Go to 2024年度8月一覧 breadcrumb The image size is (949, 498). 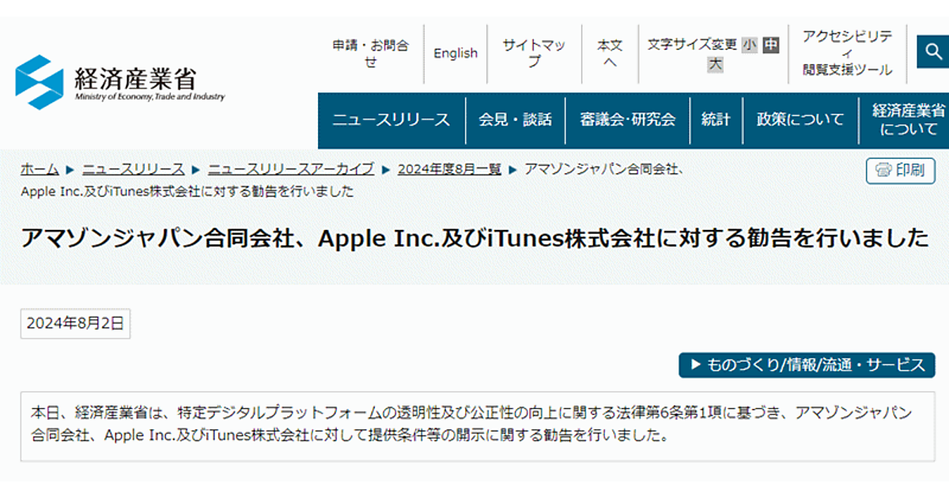pos(449,169)
